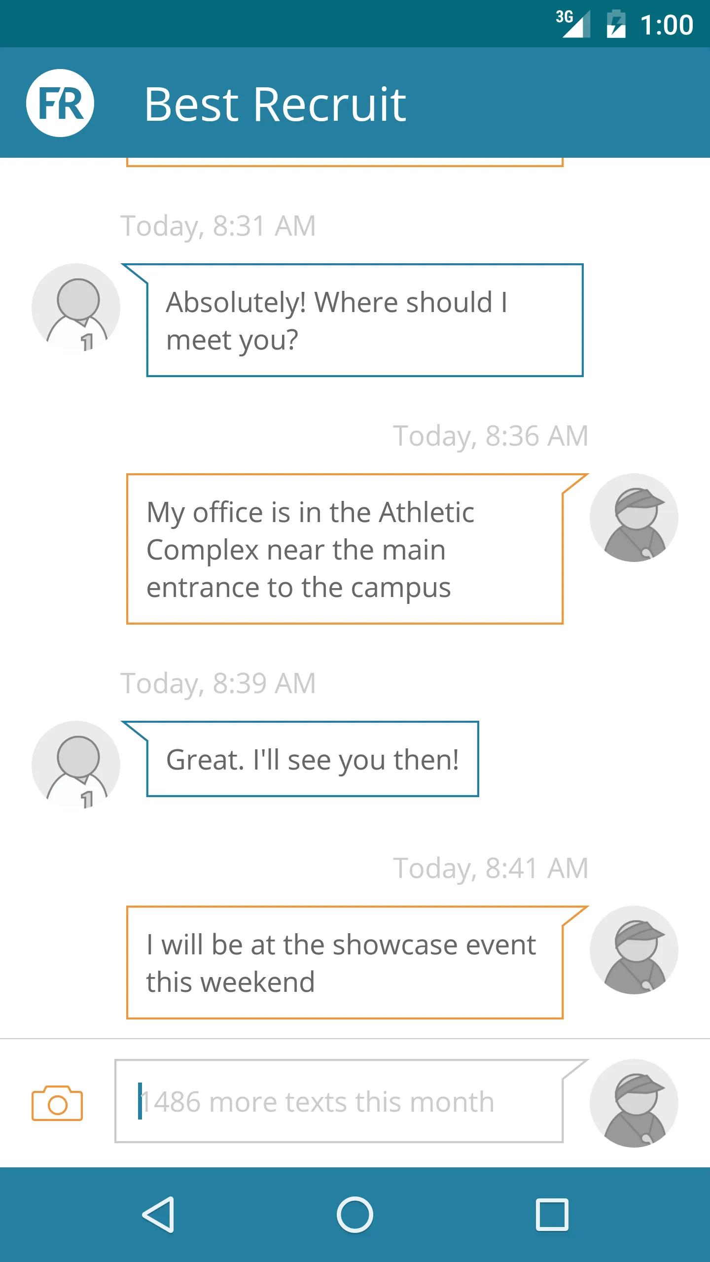Open the camera attachment icon
Image resolution: width=710 pixels, height=1262 pixels.
tap(57, 1103)
